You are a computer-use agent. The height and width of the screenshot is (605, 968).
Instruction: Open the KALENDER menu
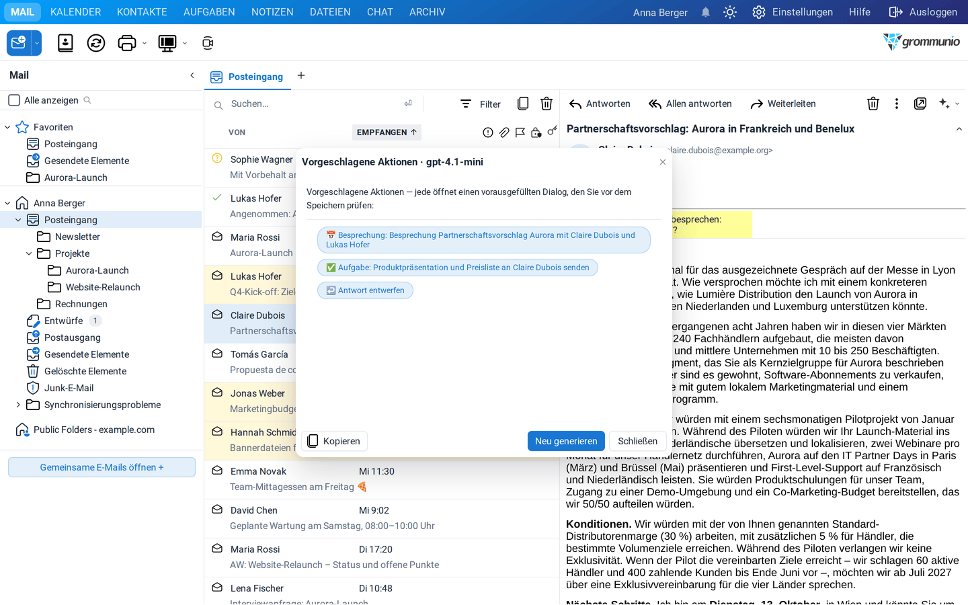(75, 12)
